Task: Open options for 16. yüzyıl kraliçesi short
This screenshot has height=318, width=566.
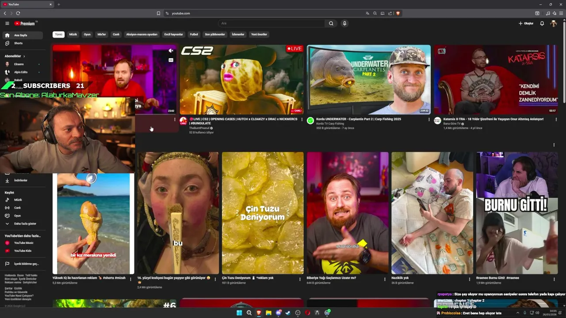Action: 215,279
